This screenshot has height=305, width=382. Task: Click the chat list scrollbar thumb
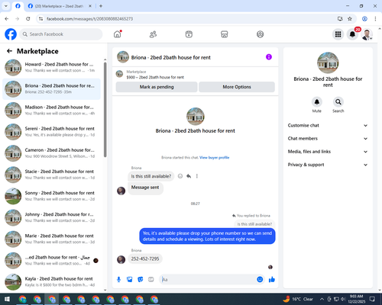105,110
